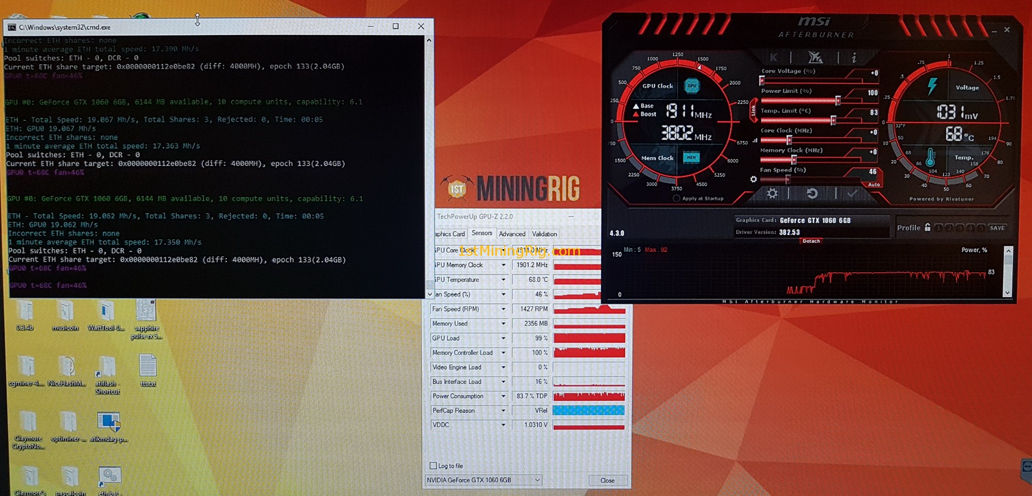Click the Memory Clock (MHz) slider handle

(x=794, y=160)
